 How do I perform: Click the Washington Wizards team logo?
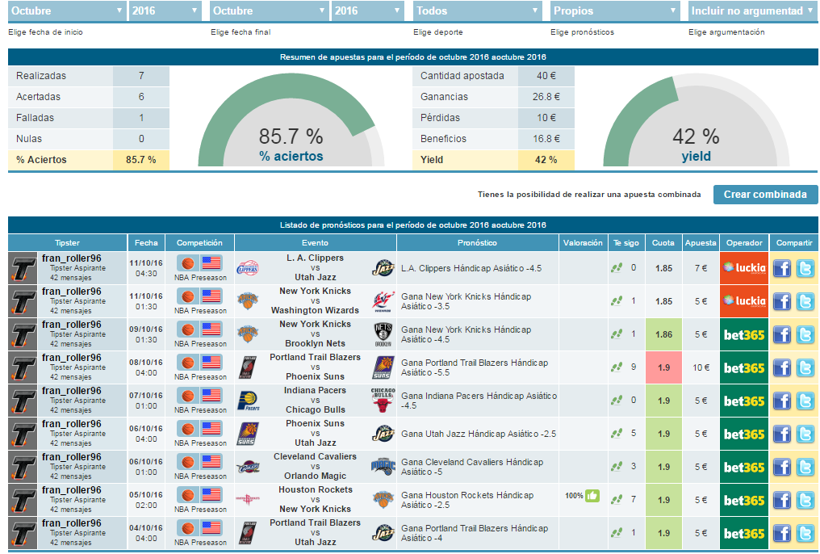point(383,301)
